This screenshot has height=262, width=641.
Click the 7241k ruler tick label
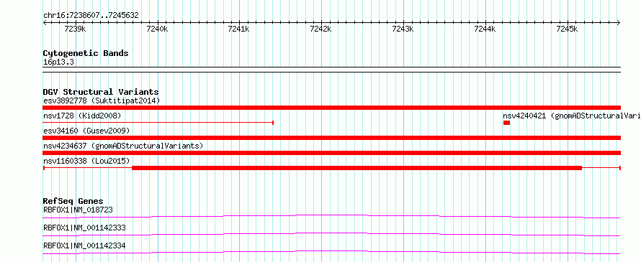tap(238, 29)
